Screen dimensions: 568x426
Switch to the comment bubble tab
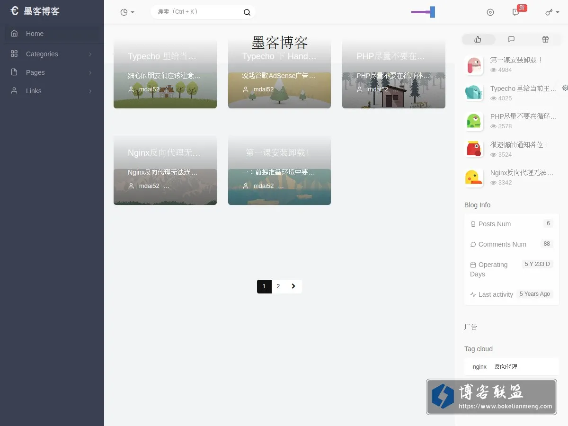click(x=511, y=39)
